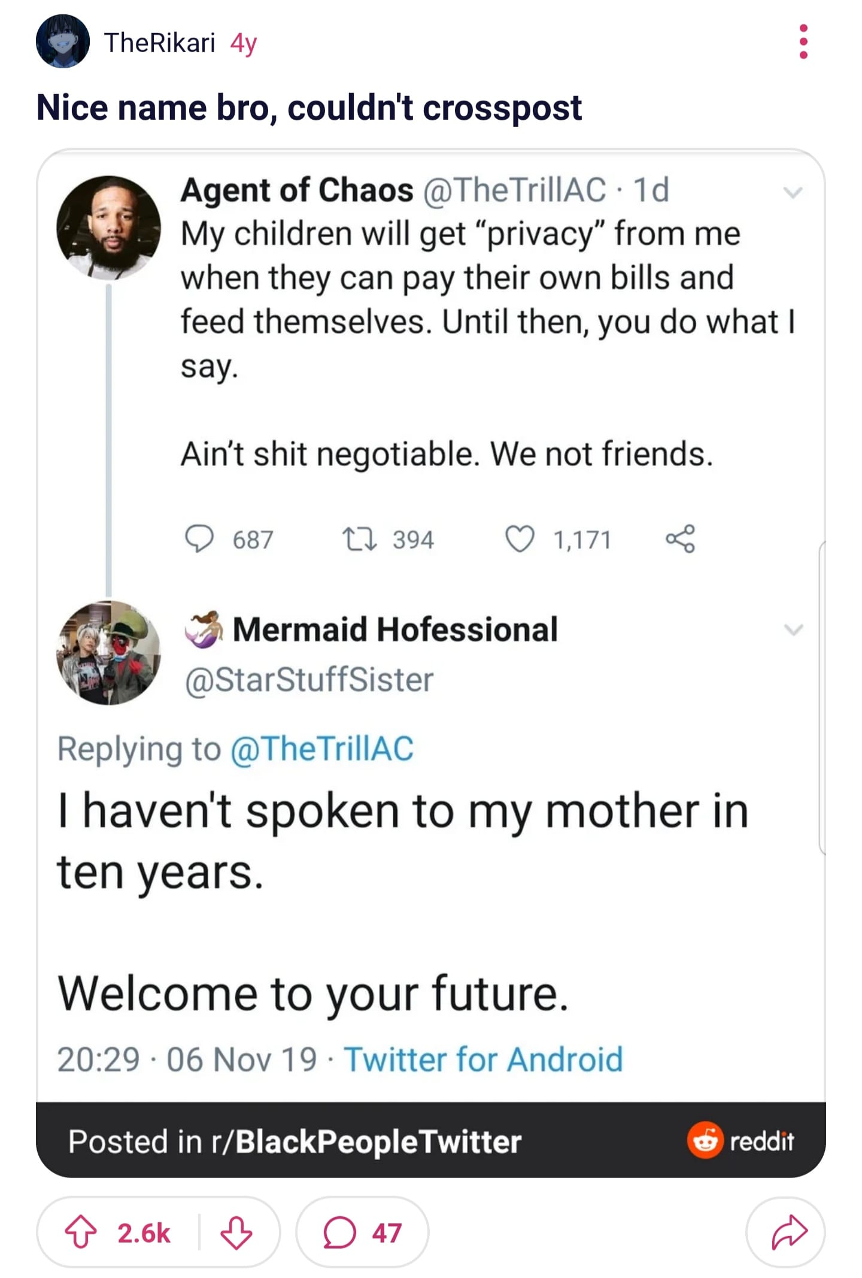Like the tweet with 1,171 hearts
This screenshot has height=1278, width=862.
pyautogui.click(x=519, y=538)
